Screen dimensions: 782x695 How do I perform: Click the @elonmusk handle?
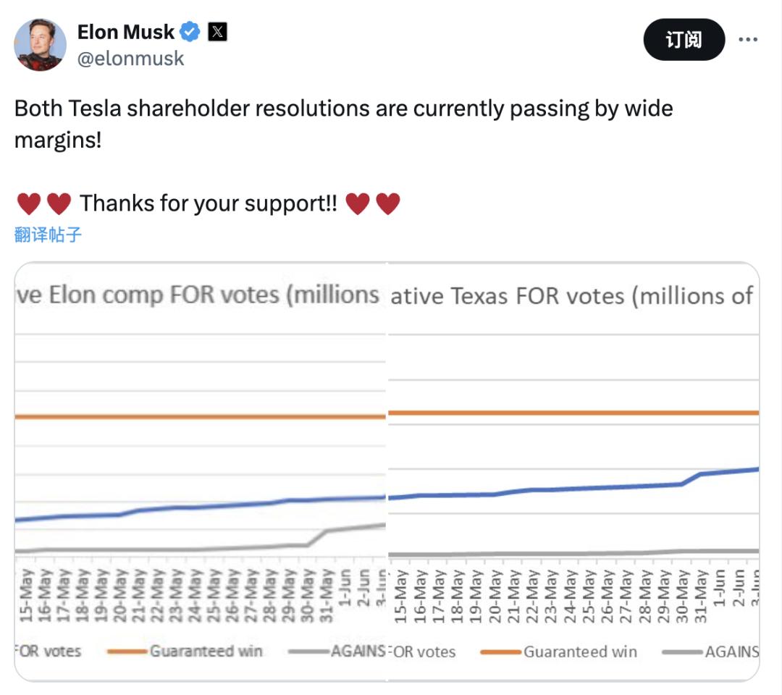click(130, 59)
